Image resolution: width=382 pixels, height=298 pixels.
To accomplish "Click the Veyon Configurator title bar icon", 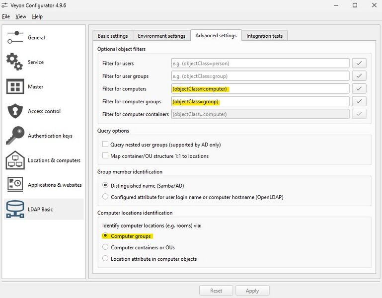I will coord(4,5).
